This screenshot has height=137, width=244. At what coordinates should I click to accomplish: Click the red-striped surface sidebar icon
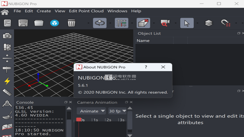point(7,127)
